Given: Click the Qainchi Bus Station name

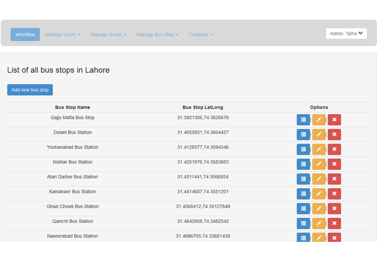Looking at the screenshot, I should click(x=72, y=221).
